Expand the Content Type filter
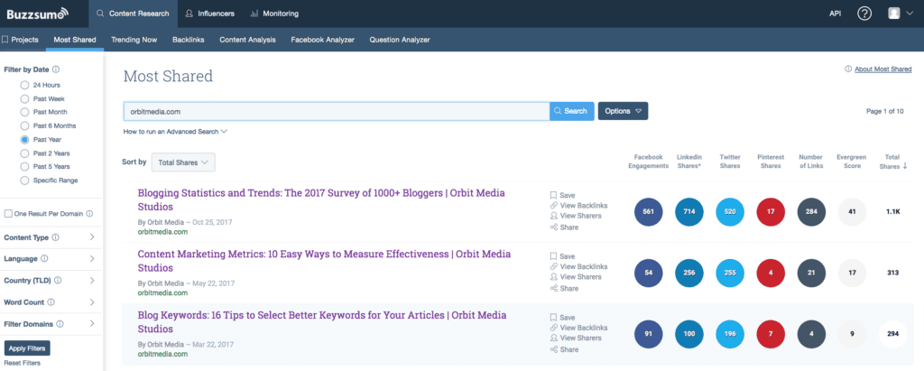The width and height of the screenshot is (924, 371). pyautogui.click(x=92, y=237)
